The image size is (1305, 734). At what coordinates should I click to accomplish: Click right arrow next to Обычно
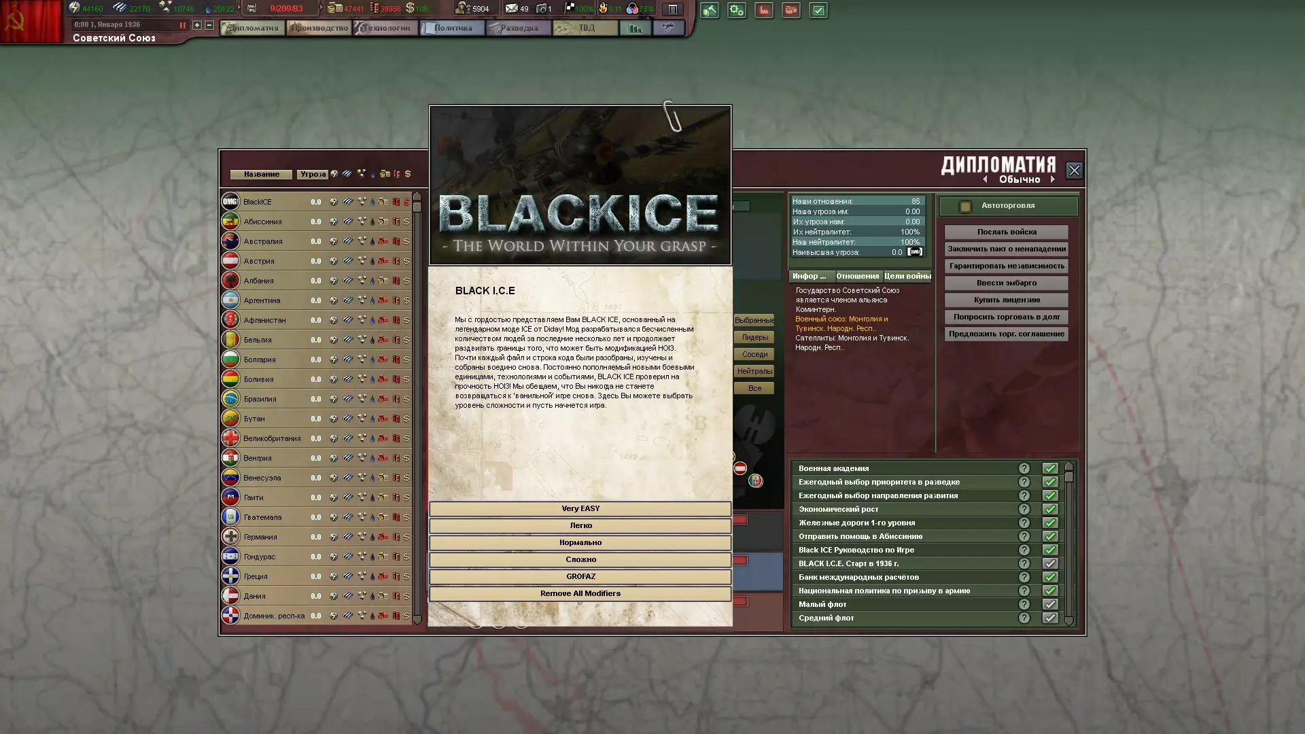click(x=1052, y=179)
